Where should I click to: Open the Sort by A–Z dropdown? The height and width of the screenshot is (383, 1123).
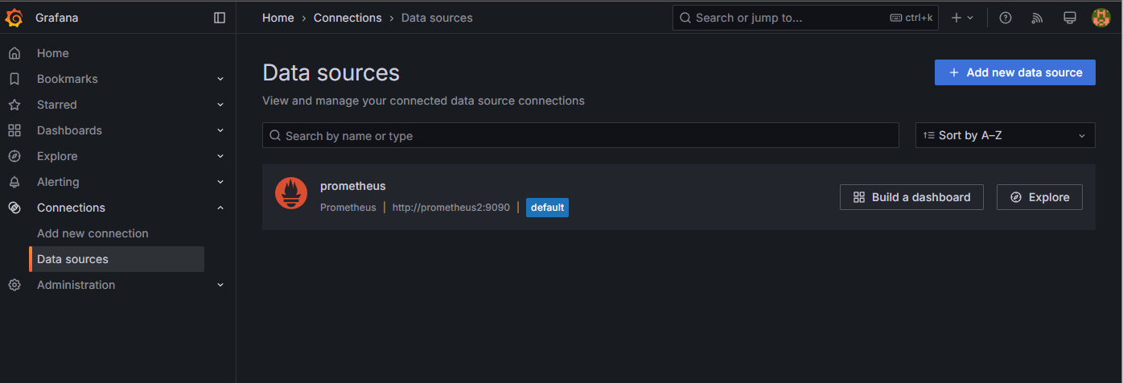(1005, 135)
